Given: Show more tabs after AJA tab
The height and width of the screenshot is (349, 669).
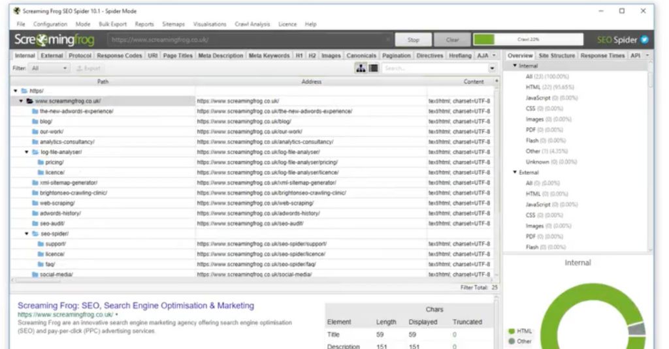Looking at the screenshot, I should 494,55.
